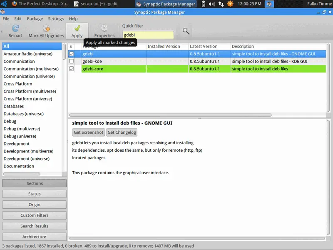Select Communication (universe) section
The width and height of the screenshot is (333, 250).
tap(32, 76)
